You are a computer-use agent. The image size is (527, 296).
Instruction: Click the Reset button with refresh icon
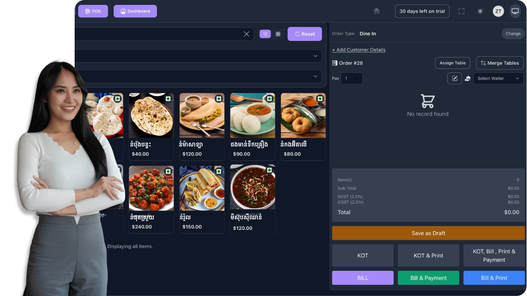[305, 34]
